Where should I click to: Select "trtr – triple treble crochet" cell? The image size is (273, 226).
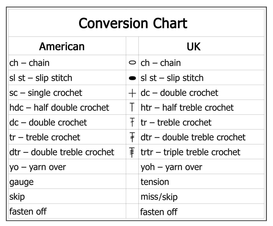coord(190,152)
